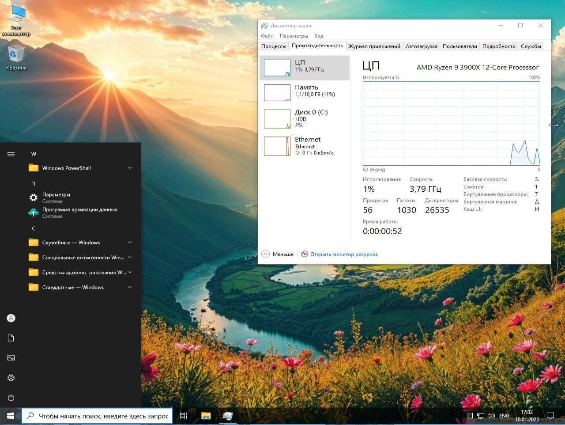This screenshot has width=565, height=425.
Task: Switch to the Подробности tab
Action: click(499, 46)
